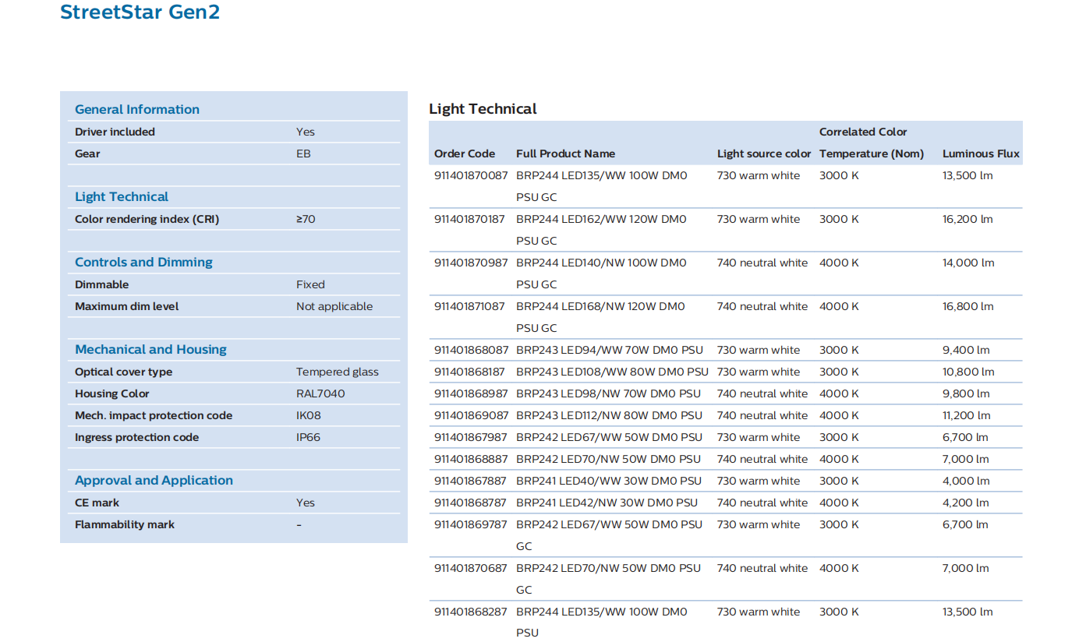Click order code 911401868887
Image resolution: width=1079 pixels, height=642 pixels.
[x=470, y=459]
